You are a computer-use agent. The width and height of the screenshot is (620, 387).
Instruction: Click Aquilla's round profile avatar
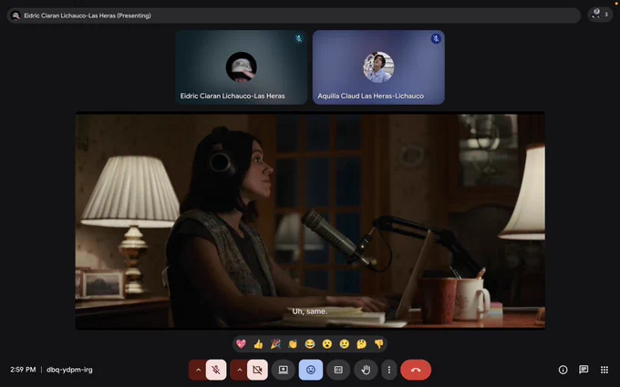378,67
